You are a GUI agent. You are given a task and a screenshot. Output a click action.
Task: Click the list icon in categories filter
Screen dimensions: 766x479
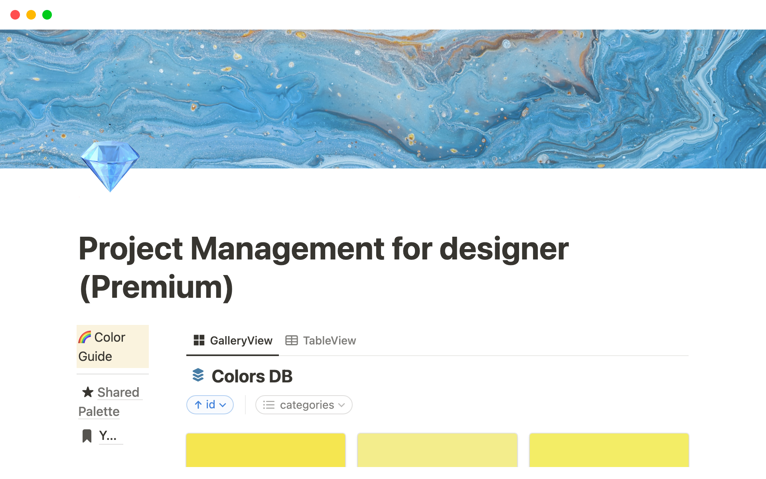point(269,405)
